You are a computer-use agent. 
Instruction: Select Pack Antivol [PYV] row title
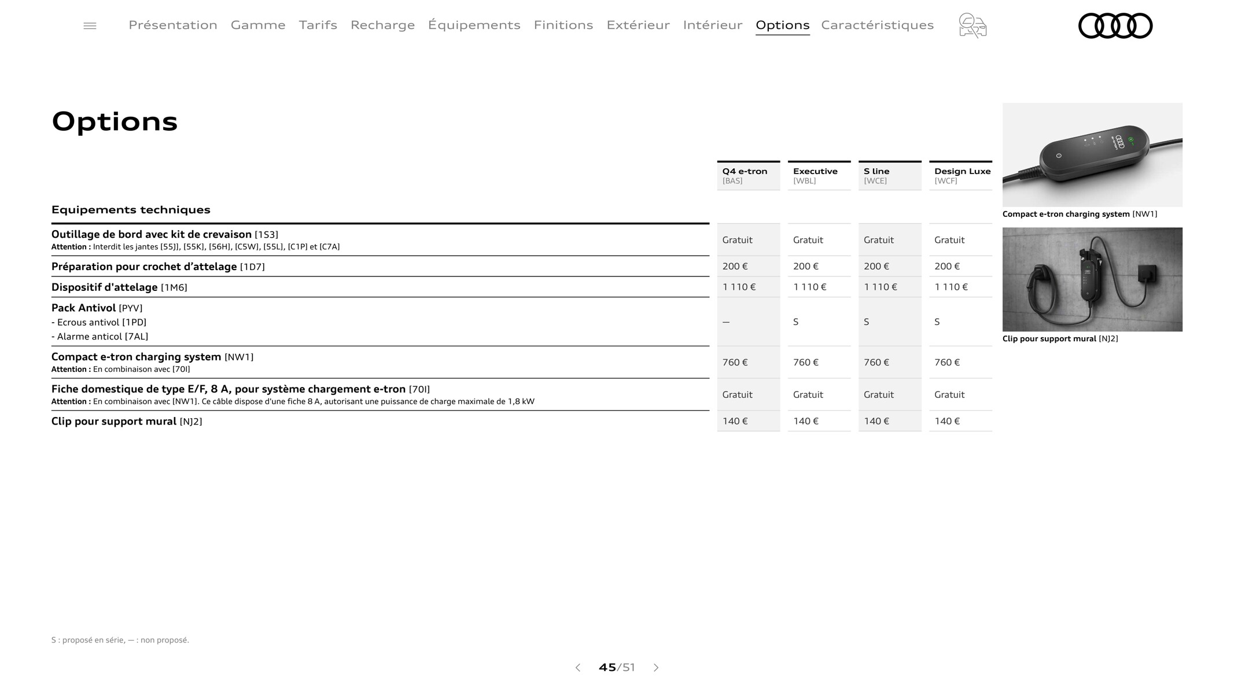click(x=97, y=308)
